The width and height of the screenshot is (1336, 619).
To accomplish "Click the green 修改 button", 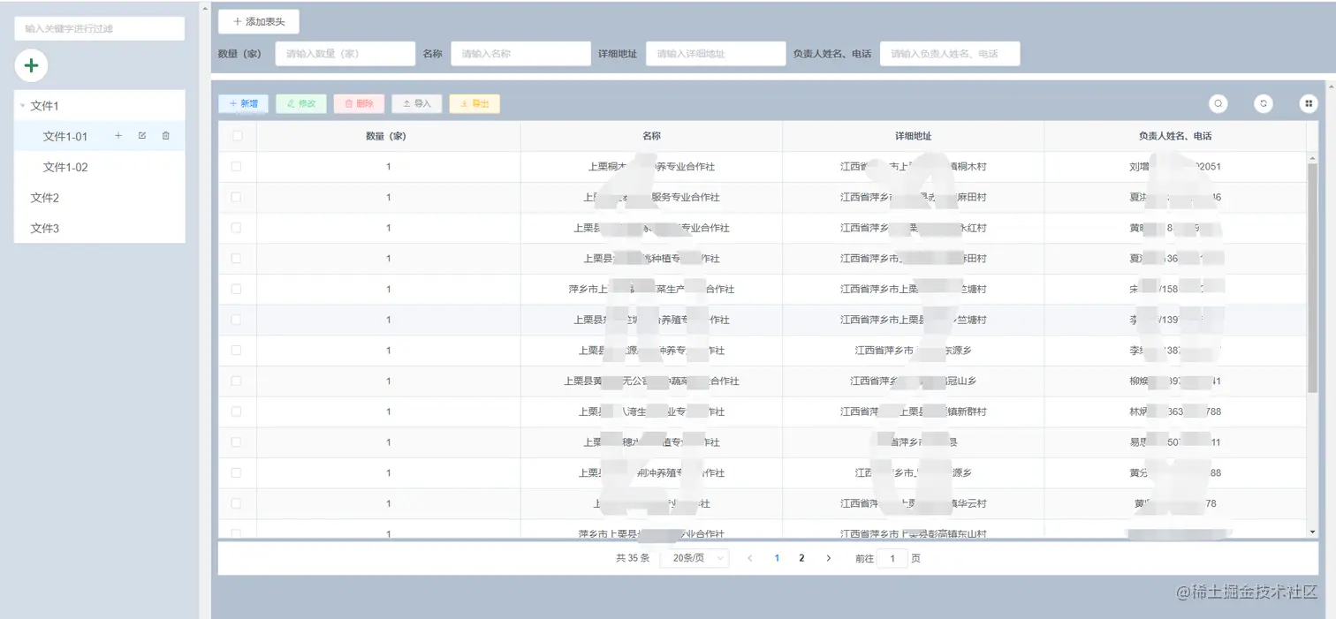I will point(301,103).
